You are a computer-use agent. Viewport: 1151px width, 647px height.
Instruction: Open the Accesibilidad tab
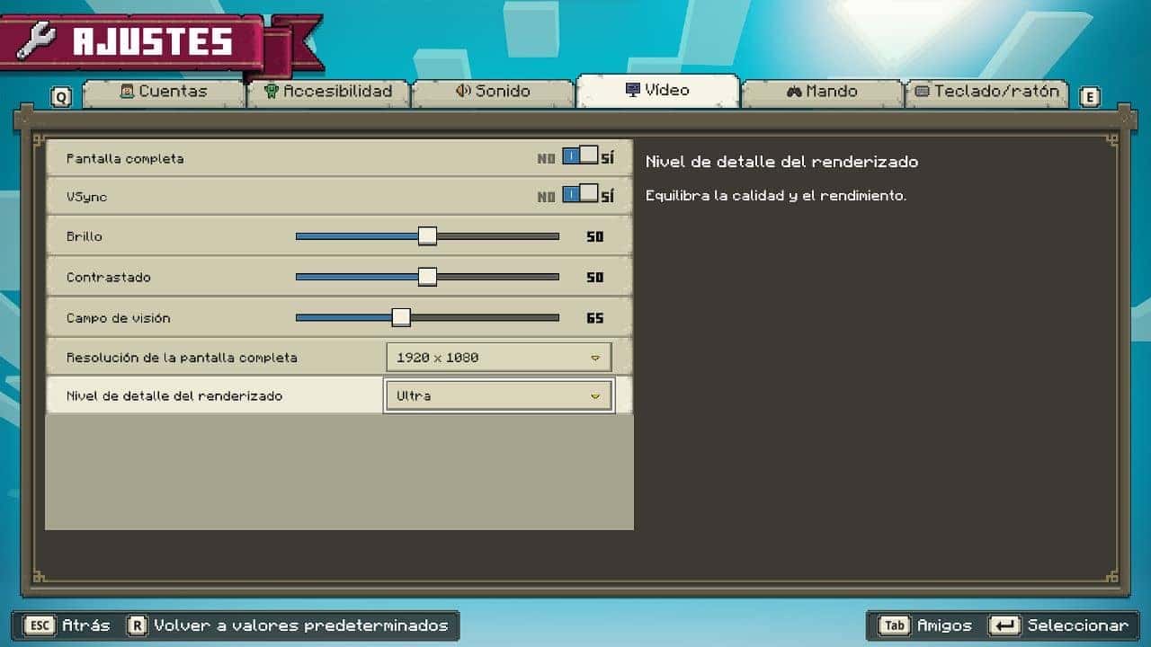pyautogui.click(x=328, y=92)
